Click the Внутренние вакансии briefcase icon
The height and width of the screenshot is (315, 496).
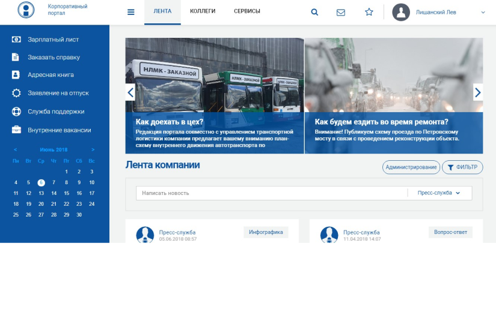pyautogui.click(x=16, y=130)
